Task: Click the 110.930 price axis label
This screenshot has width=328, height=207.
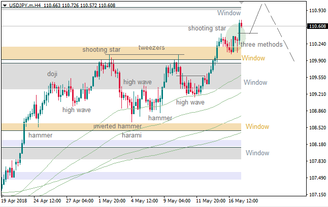Action: point(317,10)
